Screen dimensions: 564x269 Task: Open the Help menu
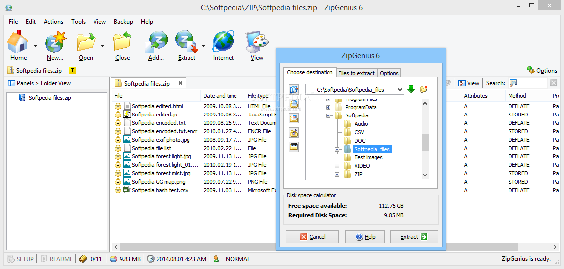point(147,22)
